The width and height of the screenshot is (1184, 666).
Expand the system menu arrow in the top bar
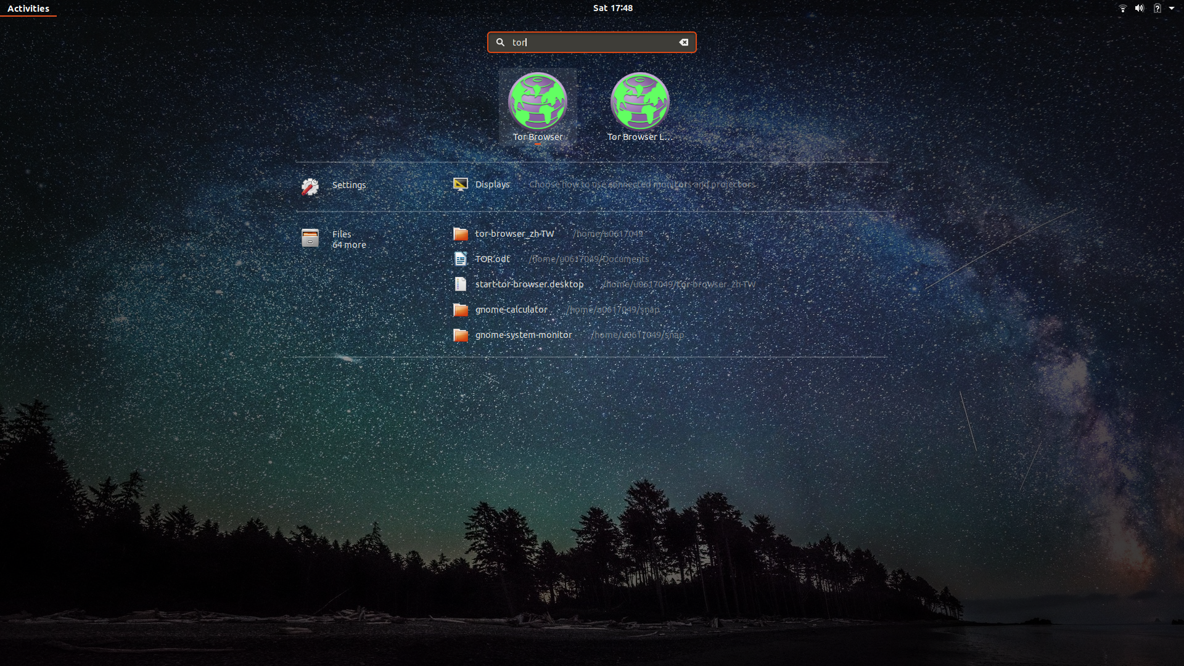tap(1172, 9)
